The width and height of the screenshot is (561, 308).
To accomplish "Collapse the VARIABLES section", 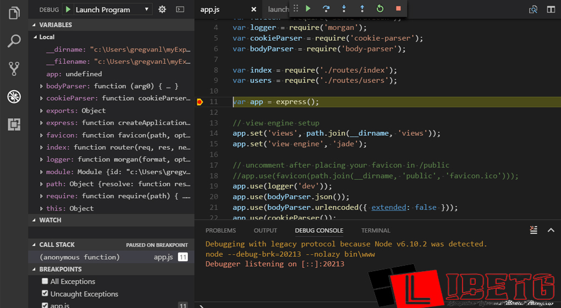I will pyautogui.click(x=34, y=25).
